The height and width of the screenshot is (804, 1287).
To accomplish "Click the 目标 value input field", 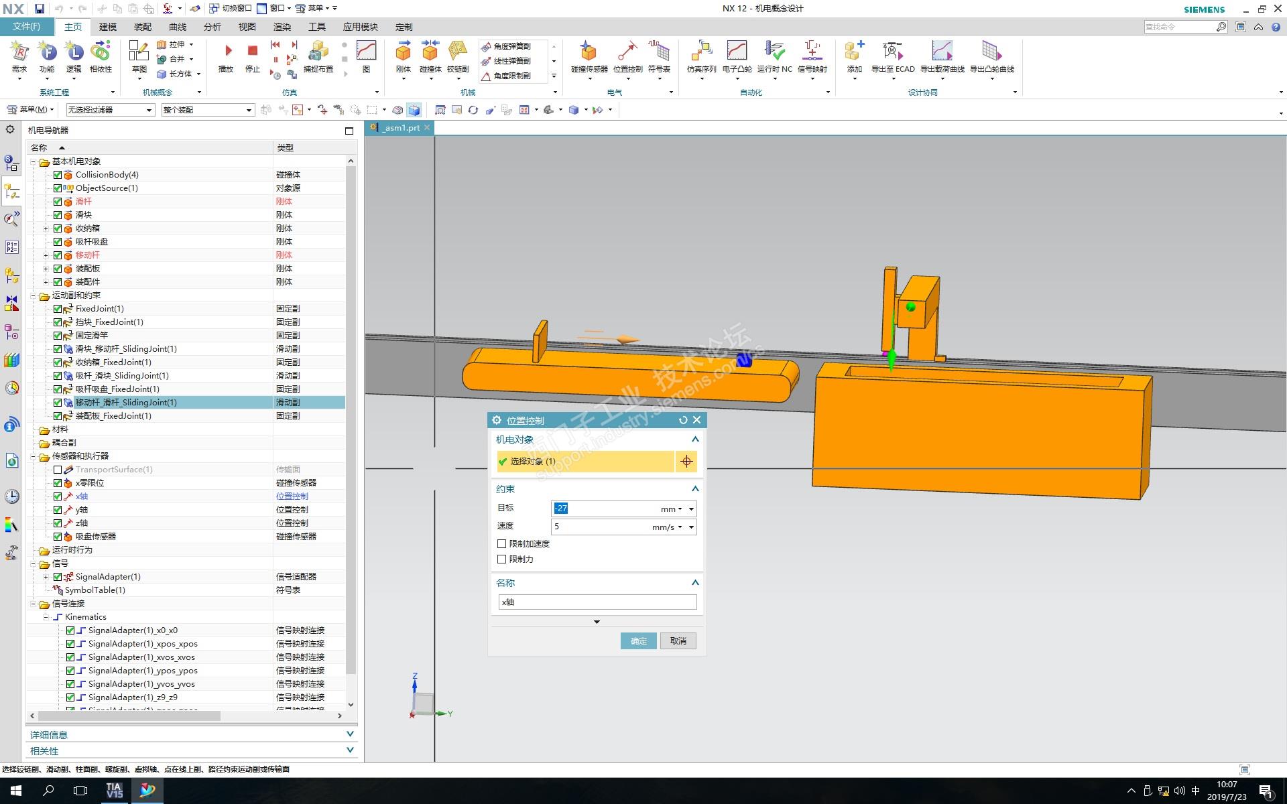I will click(x=603, y=509).
